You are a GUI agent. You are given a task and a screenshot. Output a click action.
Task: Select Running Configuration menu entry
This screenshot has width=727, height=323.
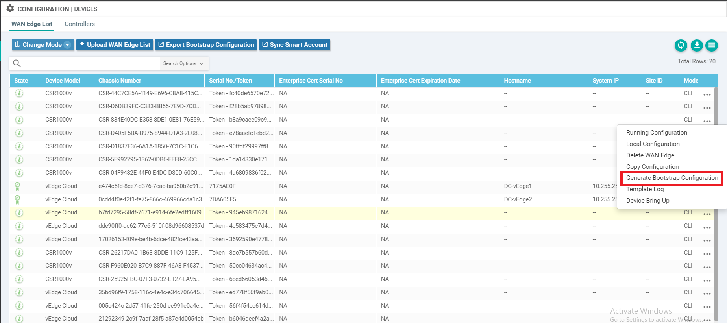click(x=656, y=133)
